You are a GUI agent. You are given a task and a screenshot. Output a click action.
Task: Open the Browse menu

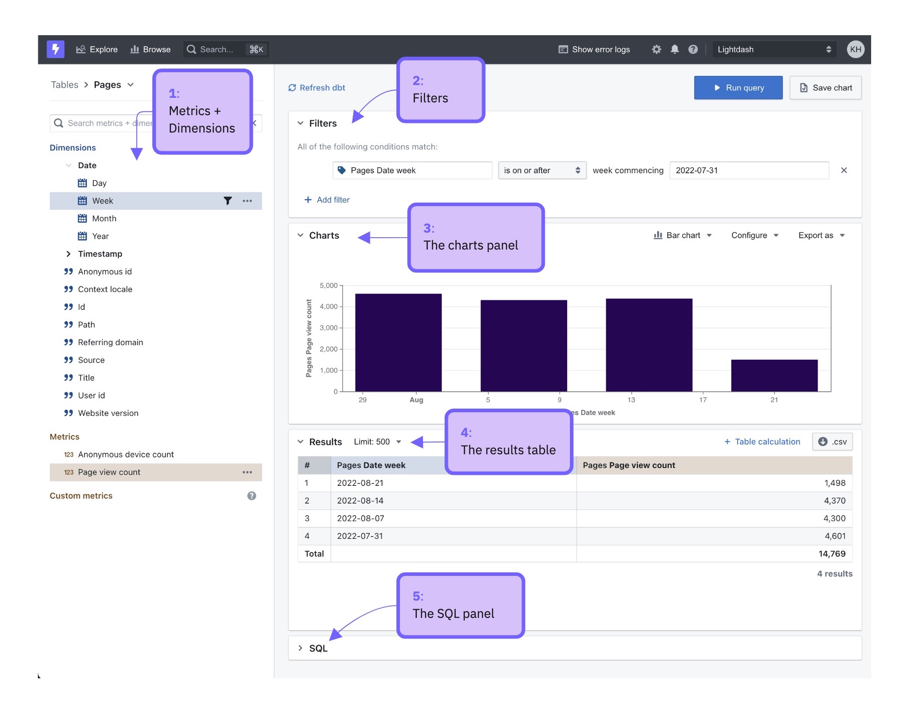coord(150,49)
